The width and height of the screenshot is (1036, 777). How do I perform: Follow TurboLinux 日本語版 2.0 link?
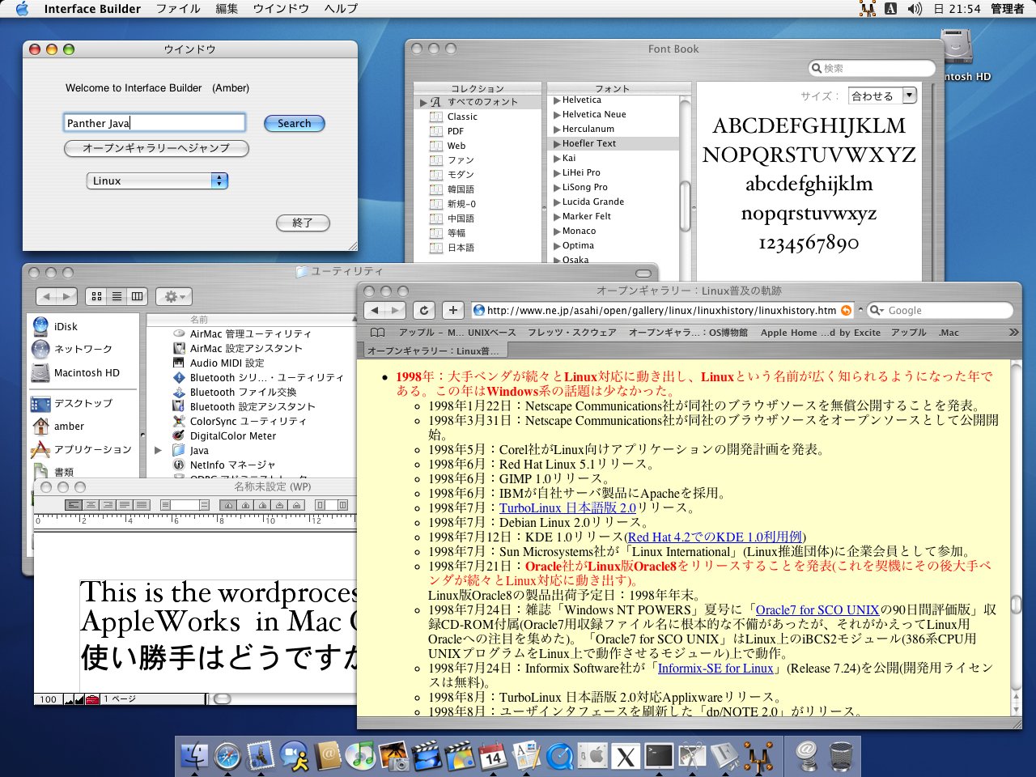[567, 508]
